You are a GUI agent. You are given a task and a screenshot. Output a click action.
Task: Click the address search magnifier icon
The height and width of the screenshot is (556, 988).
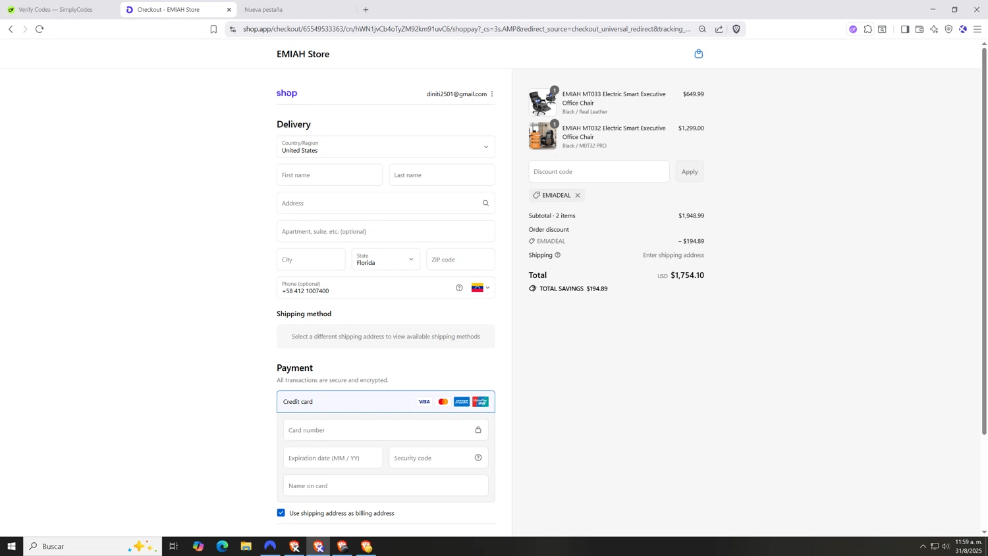(486, 203)
